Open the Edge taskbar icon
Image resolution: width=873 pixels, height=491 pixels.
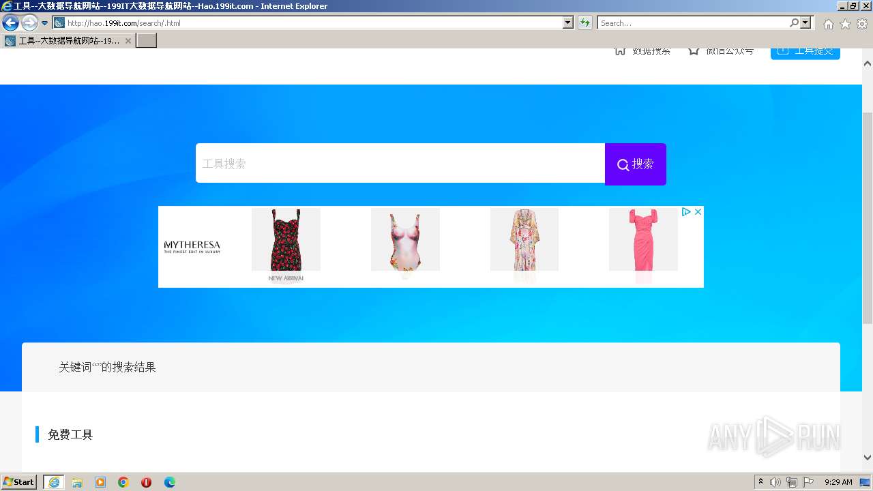pyautogui.click(x=170, y=482)
